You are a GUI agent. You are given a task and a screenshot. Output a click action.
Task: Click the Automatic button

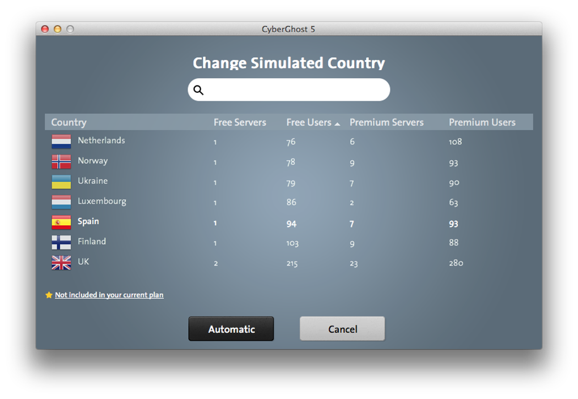click(x=231, y=329)
